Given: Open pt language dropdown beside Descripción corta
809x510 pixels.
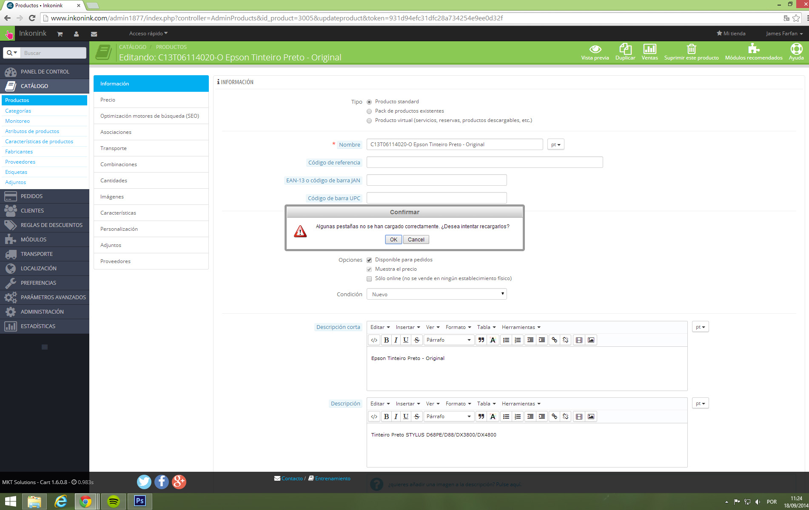Looking at the screenshot, I should coord(700,327).
